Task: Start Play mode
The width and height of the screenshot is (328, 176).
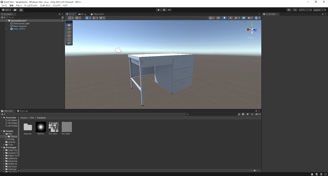Action: point(159,10)
